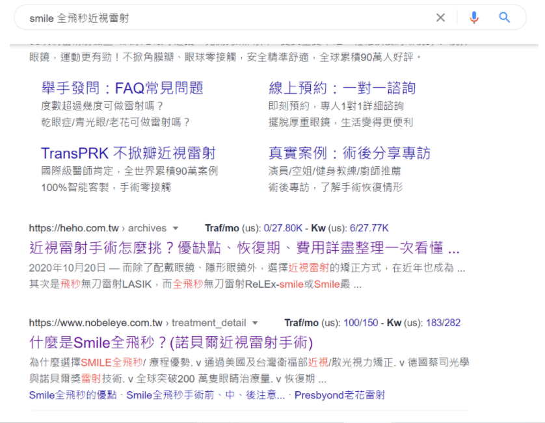
Task: Click the heho.com.tw URL breadcrumb
Action: tap(98, 228)
